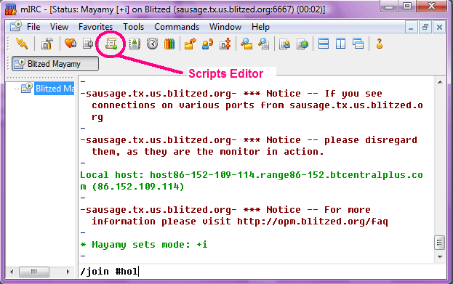Open the View menu
The width and height of the screenshot is (453, 284).
[x=59, y=27]
